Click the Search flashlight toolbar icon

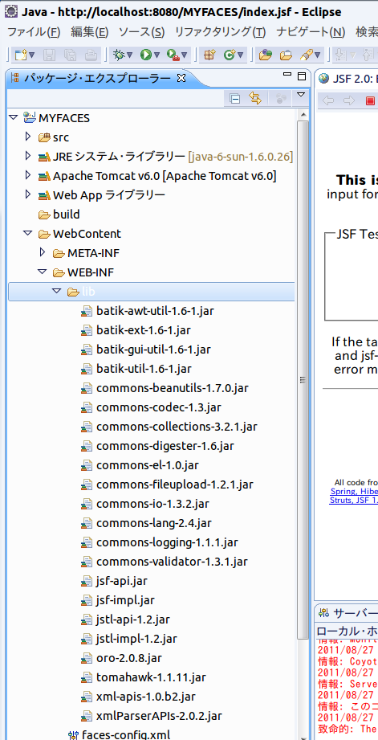(306, 55)
